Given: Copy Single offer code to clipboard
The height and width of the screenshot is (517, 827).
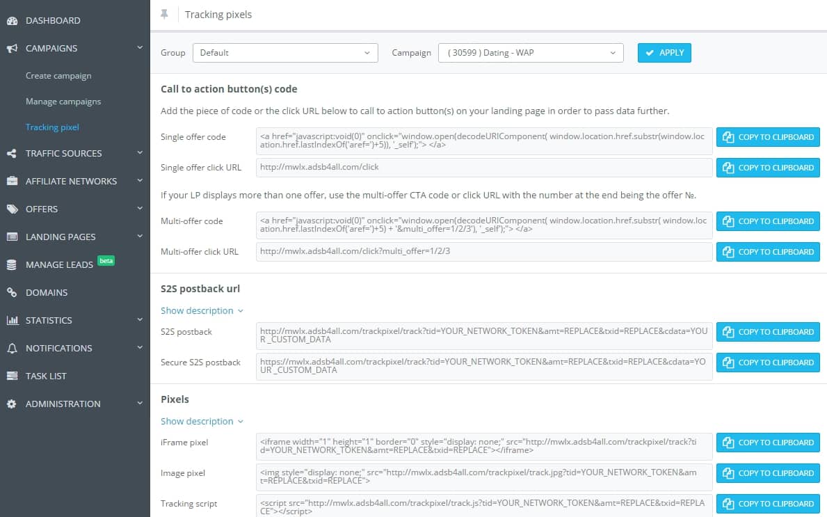Looking at the screenshot, I should (x=768, y=137).
